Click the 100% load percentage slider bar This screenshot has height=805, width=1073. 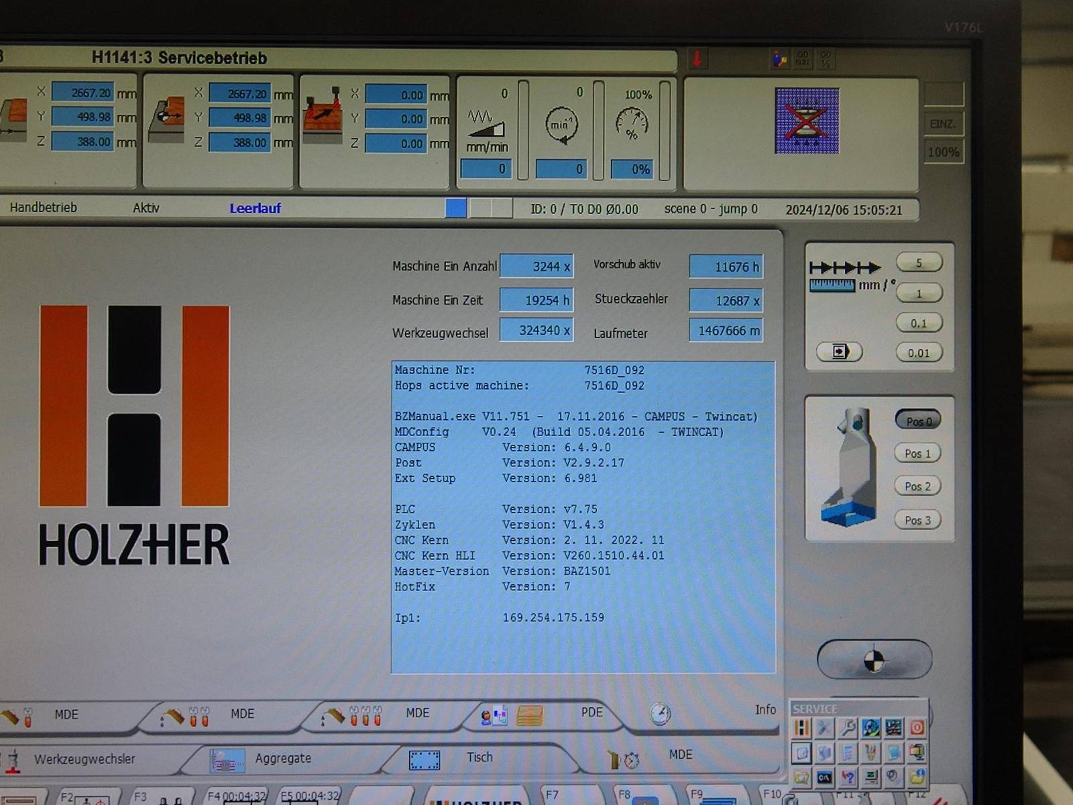[665, 131]
